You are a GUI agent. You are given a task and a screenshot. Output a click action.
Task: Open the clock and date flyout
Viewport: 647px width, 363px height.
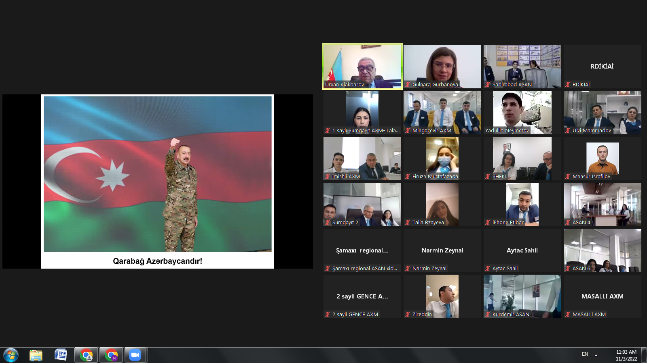[x=626, y=355]
